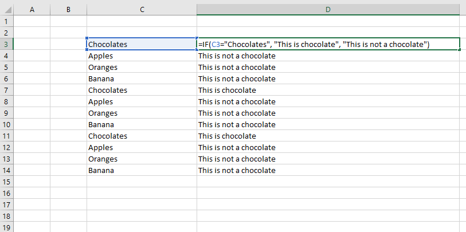The image size is (466, 232).
Task: Select column D header
Action: point(328,10)
